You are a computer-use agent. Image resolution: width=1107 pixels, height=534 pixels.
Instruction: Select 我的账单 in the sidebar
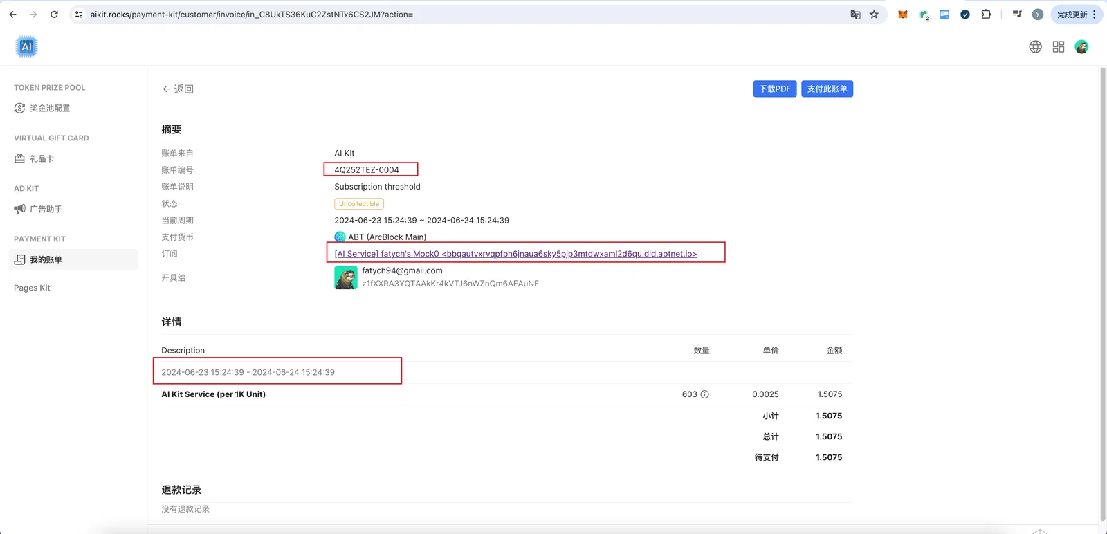click(73, 259)
